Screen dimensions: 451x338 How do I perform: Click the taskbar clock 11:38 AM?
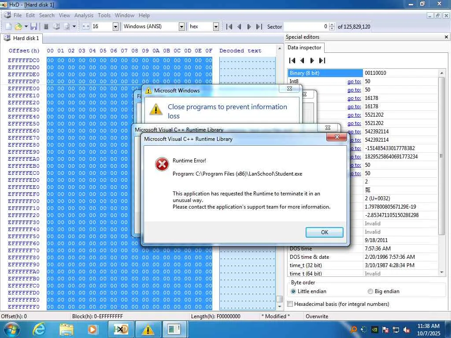428,326
